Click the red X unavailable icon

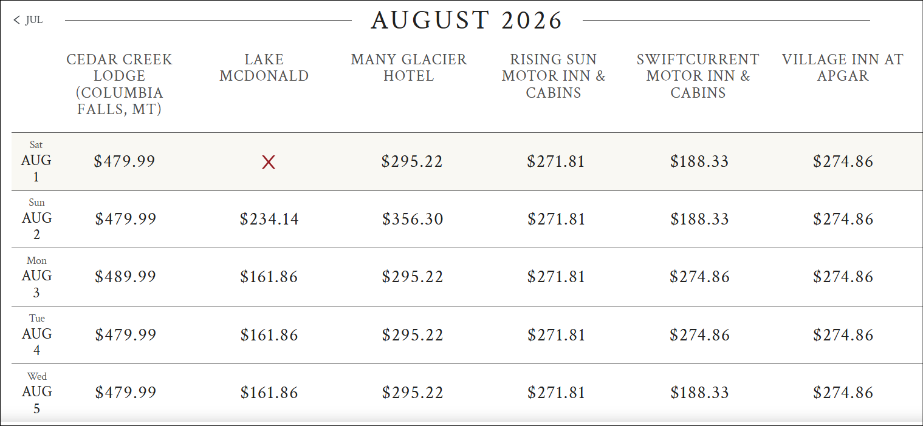(x=269, y=162)
